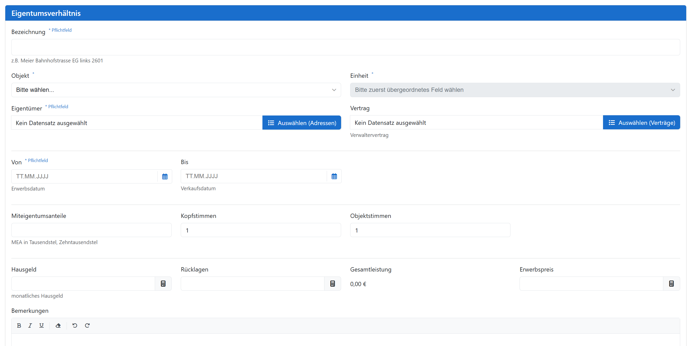Image resolution: width=690 pixels, height=346 pixels.
Task: Select the clear formatting eraser icon
Action: [58, 325]
